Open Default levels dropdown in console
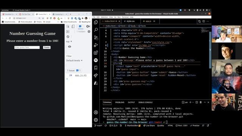Viewport: 242px width, 136px height. click(74, 60)
